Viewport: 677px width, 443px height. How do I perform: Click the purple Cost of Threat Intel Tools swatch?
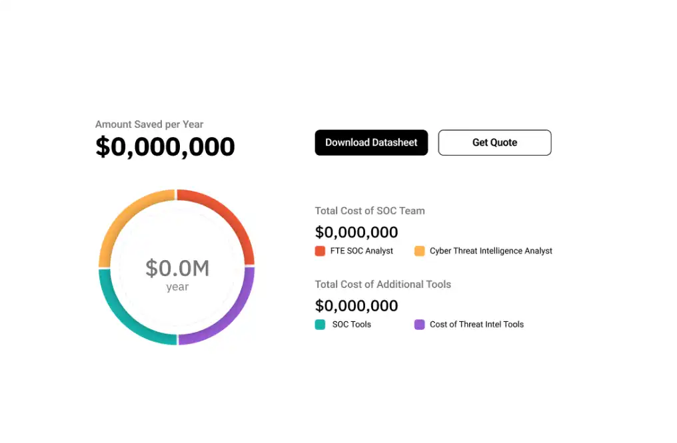pos(419,325)
